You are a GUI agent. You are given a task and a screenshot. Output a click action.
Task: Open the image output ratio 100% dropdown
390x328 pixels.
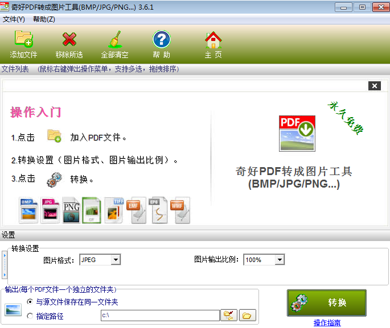(280, 260)
